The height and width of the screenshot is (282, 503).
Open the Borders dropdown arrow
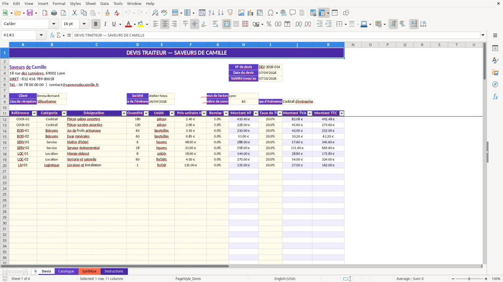(346, 24)
